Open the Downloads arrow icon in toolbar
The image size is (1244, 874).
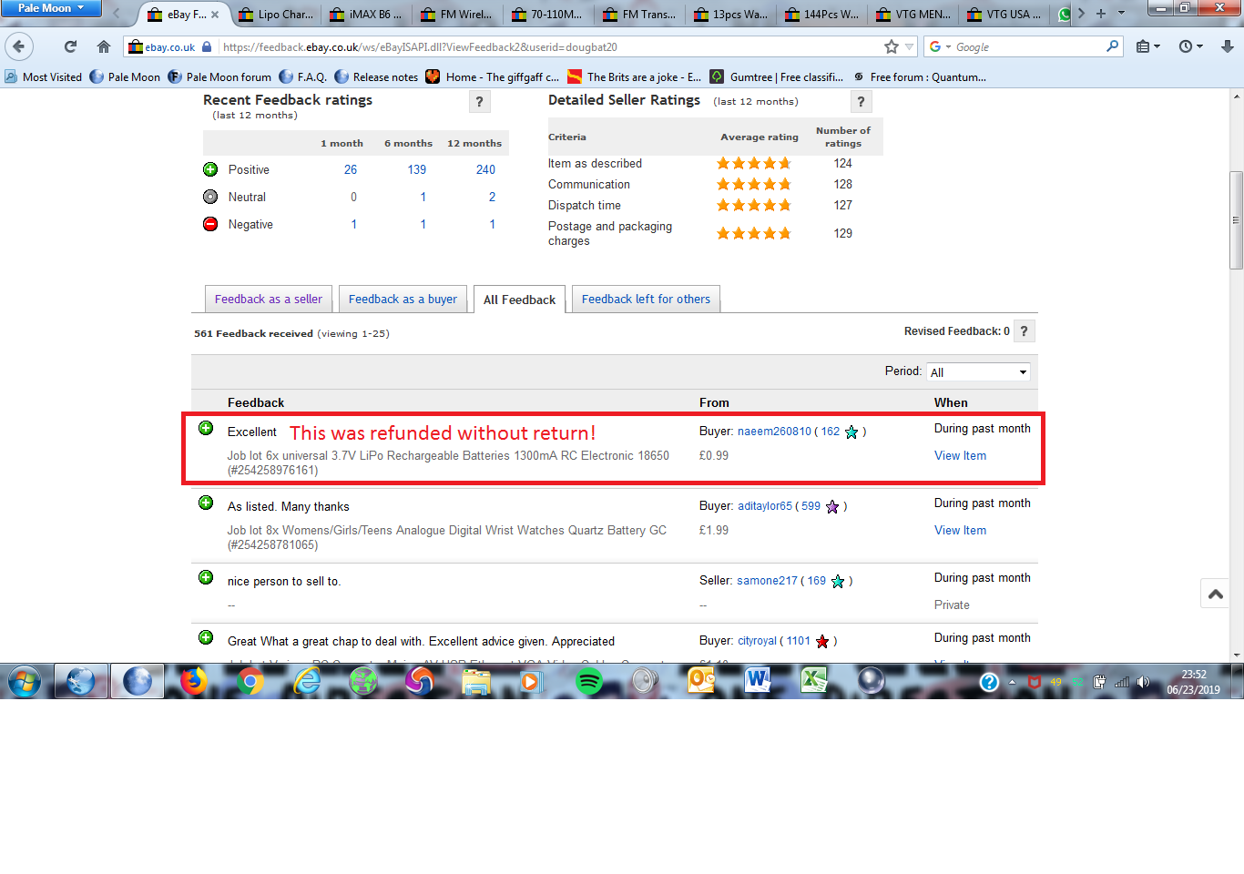tap(1227, 46)
